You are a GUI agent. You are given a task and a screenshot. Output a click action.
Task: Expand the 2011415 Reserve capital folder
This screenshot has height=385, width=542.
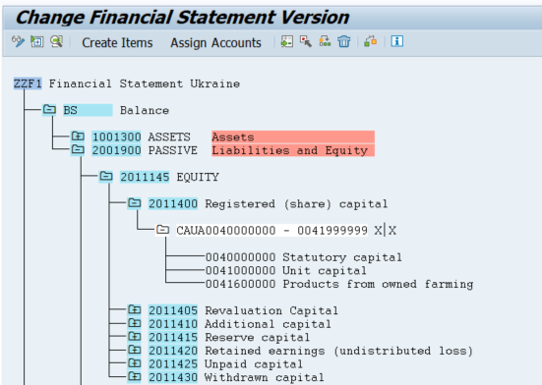[135, 337]
